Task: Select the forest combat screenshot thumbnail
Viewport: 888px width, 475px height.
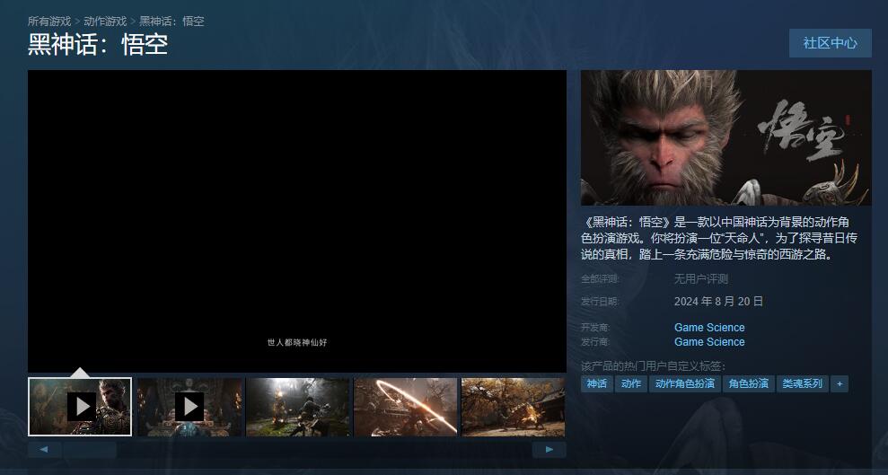Action: point(297,407)
